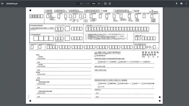This screenshot has height=106, width=189.
Task: Open the more actions three-dot menu
Action: [x=186, y=3]
